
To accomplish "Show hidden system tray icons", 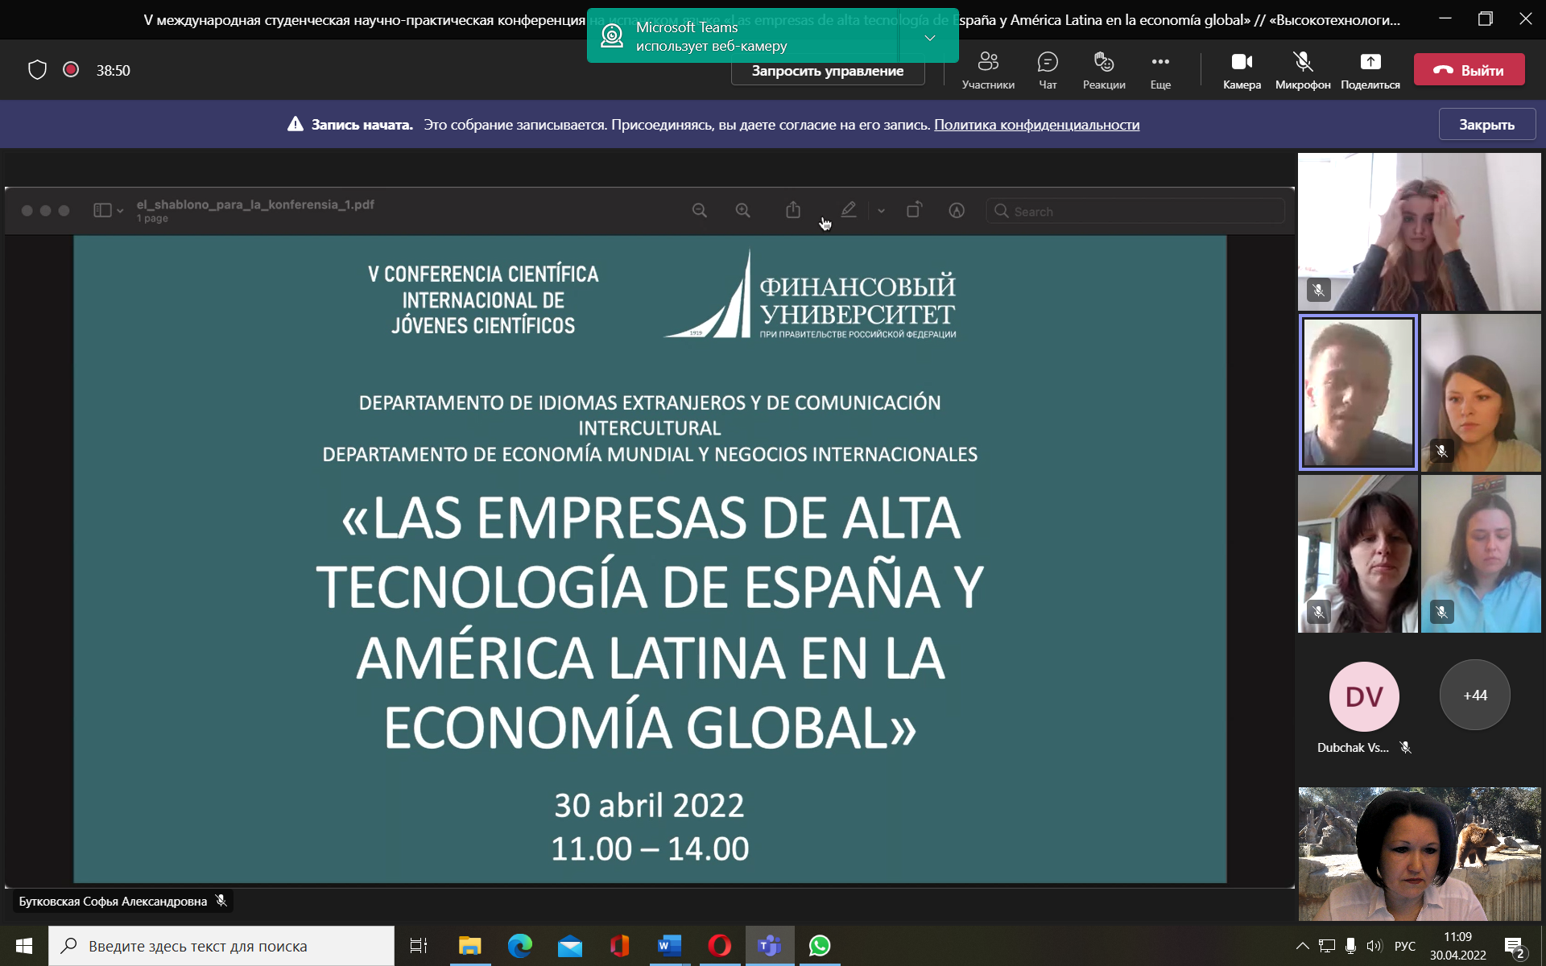I will [x=1302, y=946].
